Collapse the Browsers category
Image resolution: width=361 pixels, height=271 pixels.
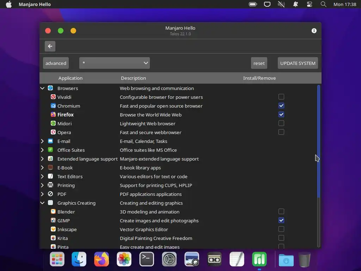point(42,88)
